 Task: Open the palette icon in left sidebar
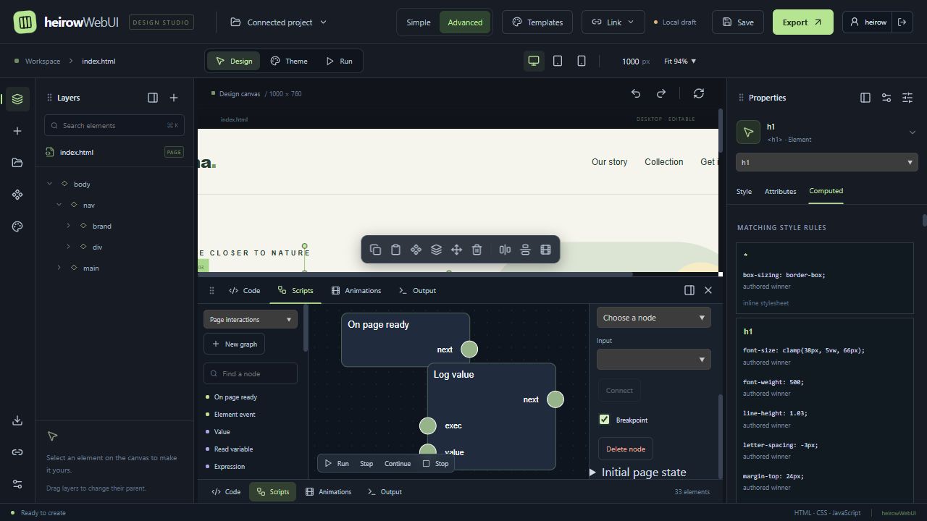pos(17,226)
